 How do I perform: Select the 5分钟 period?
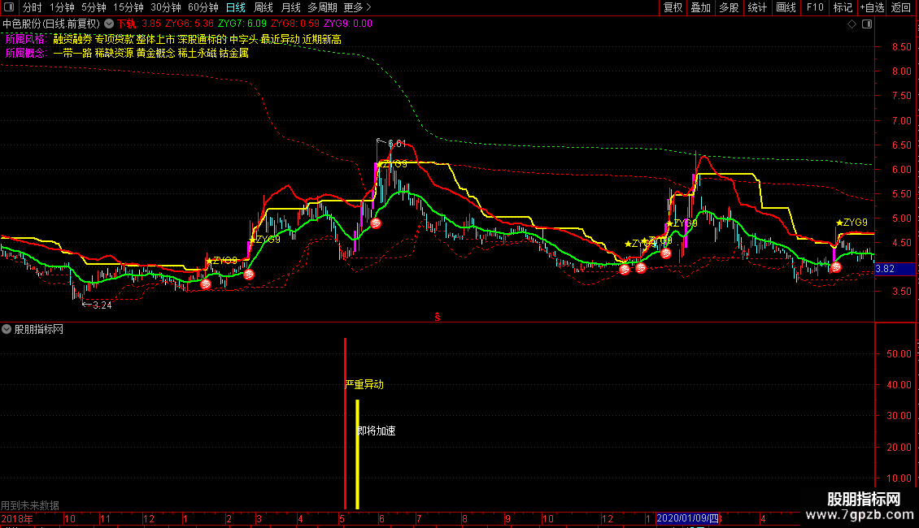point(94,7)
